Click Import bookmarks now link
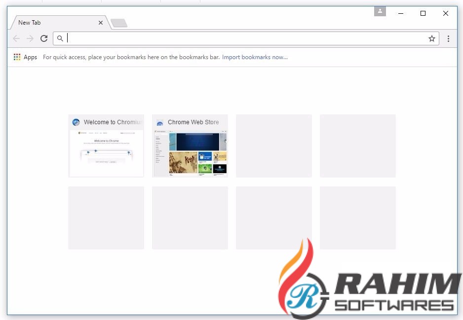463x320 pixels. [x=255, y=57]
